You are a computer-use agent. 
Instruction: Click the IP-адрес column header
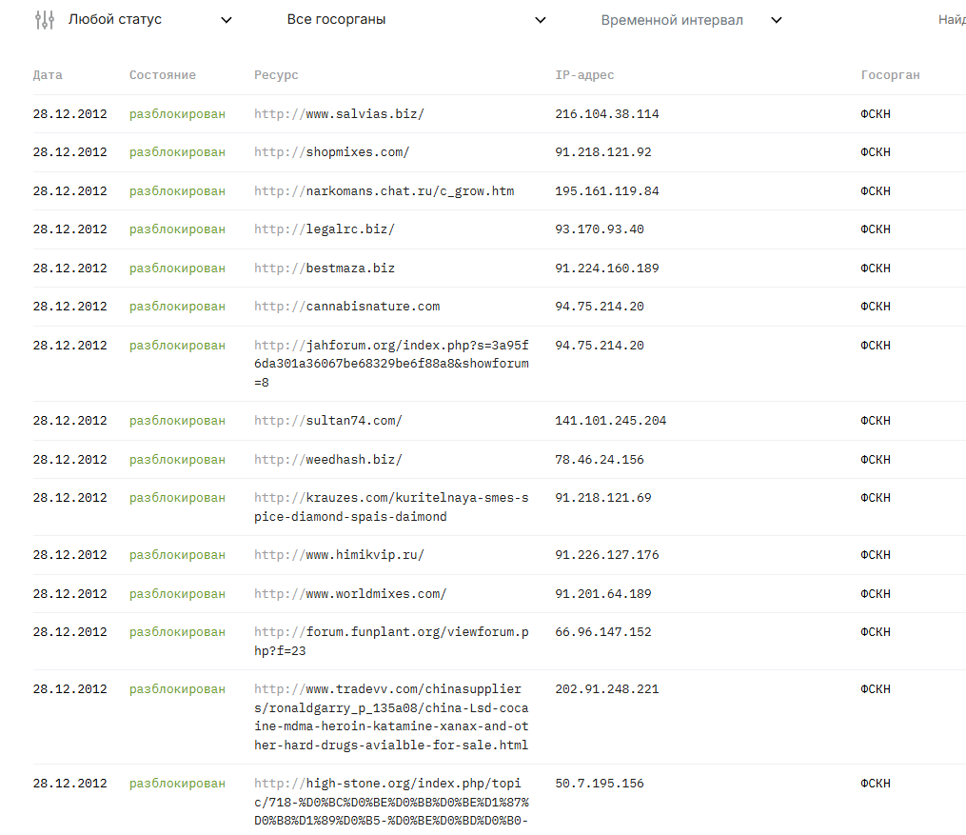pyautogui.click(x=584, y=75)
